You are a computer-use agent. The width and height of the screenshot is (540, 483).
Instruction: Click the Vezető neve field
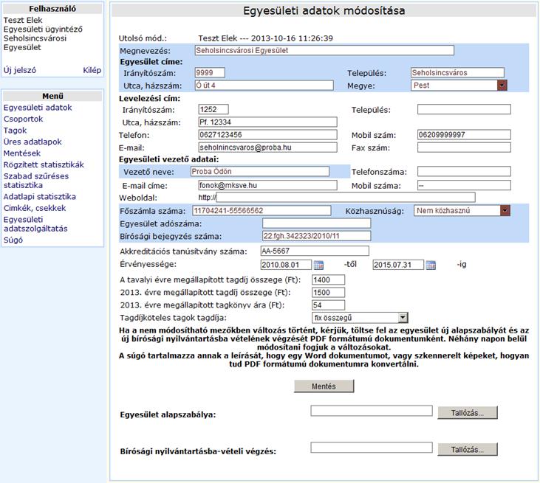click(x=260, y=172)
